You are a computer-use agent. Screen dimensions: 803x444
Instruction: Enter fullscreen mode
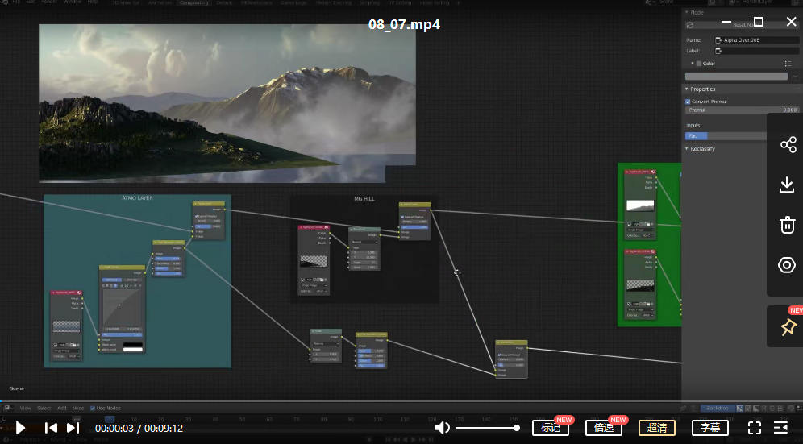tap(755, 428)
